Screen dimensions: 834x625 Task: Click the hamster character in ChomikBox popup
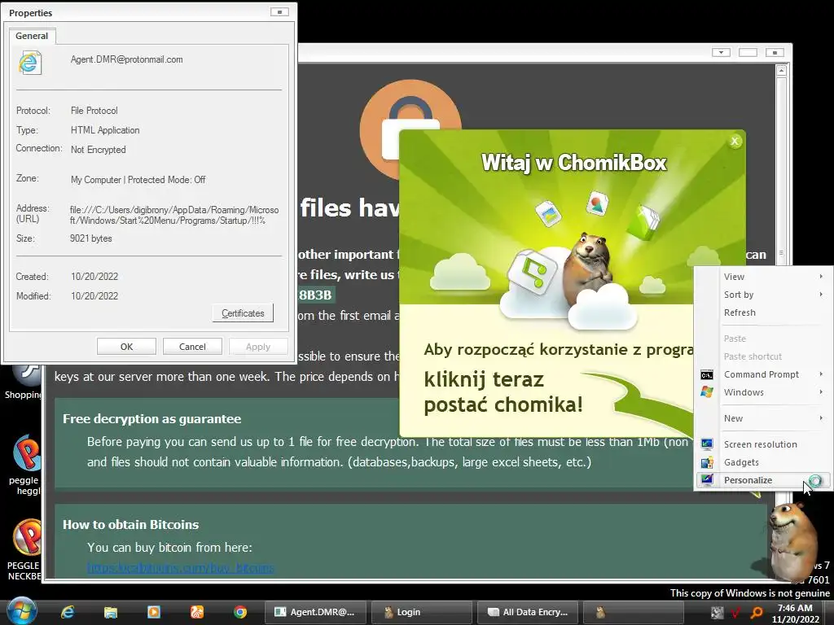pos(588,269)
